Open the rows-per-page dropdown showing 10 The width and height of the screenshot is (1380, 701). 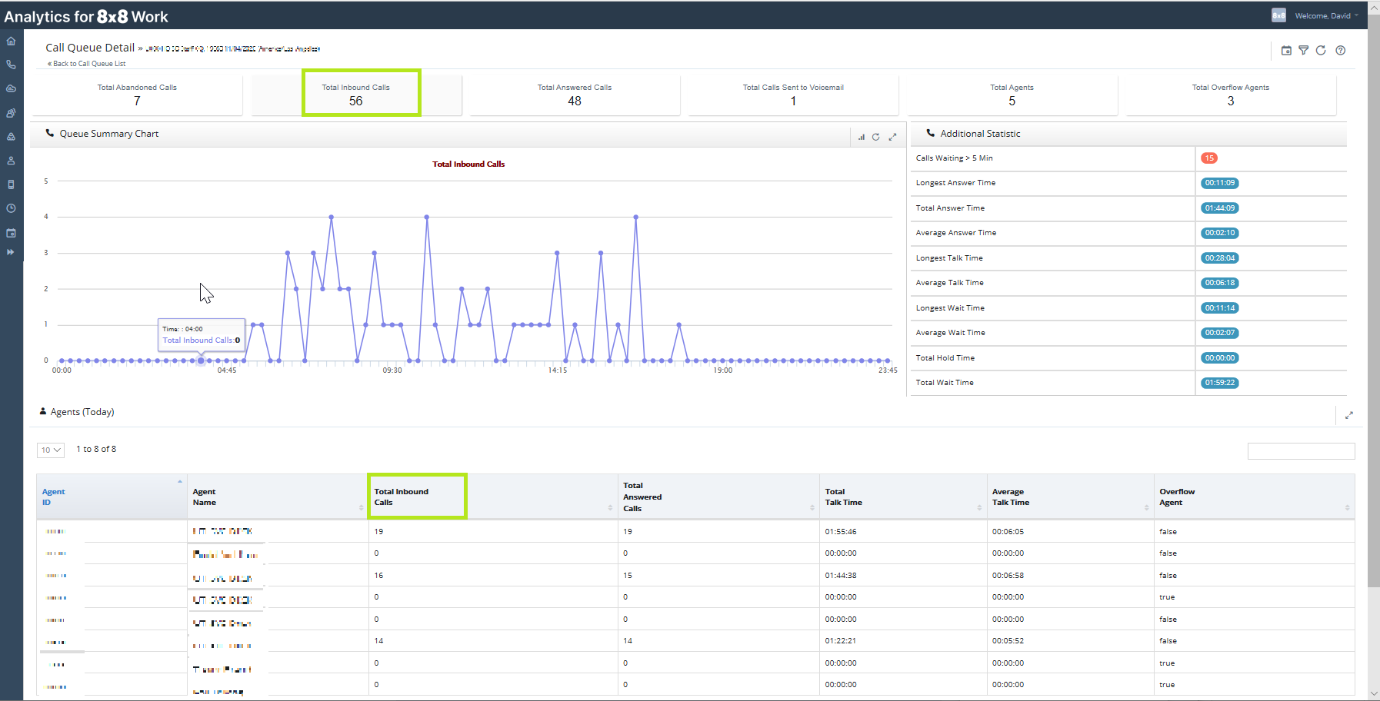[x=51, y=450]
